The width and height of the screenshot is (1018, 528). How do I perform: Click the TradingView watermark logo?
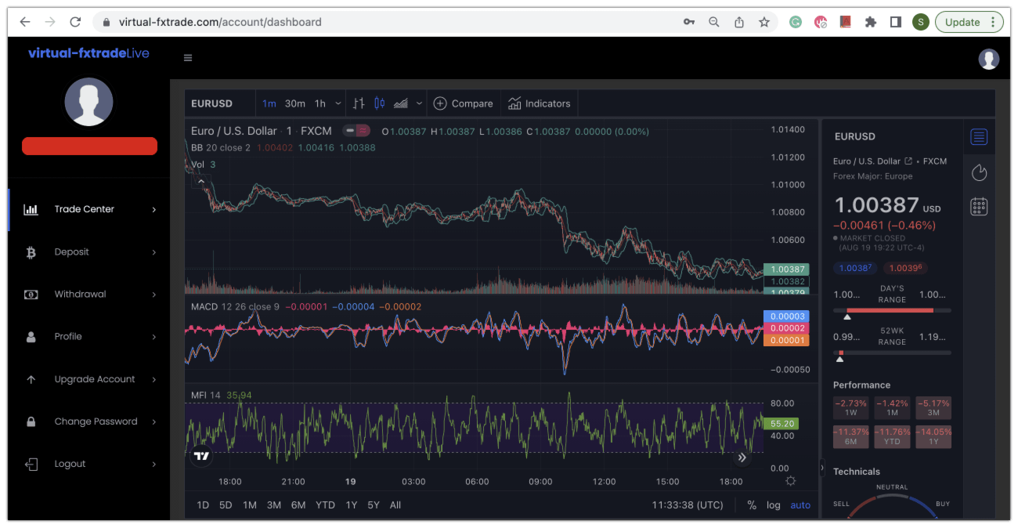(x=202, y=455)
